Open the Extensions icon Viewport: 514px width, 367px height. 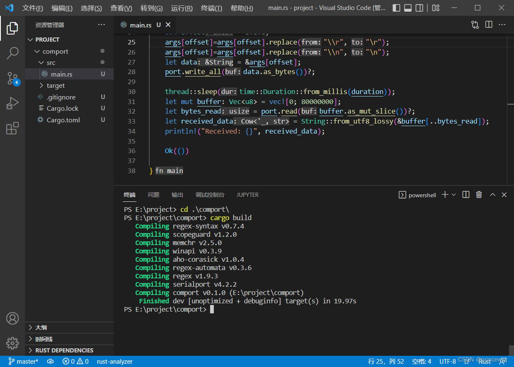12,128
